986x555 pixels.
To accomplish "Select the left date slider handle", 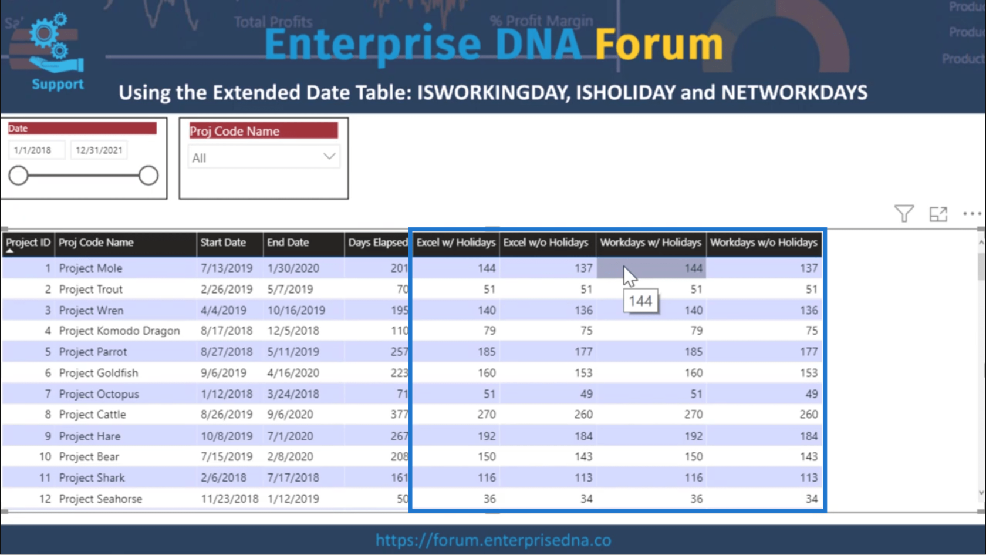I will click(x=19, y=175).
